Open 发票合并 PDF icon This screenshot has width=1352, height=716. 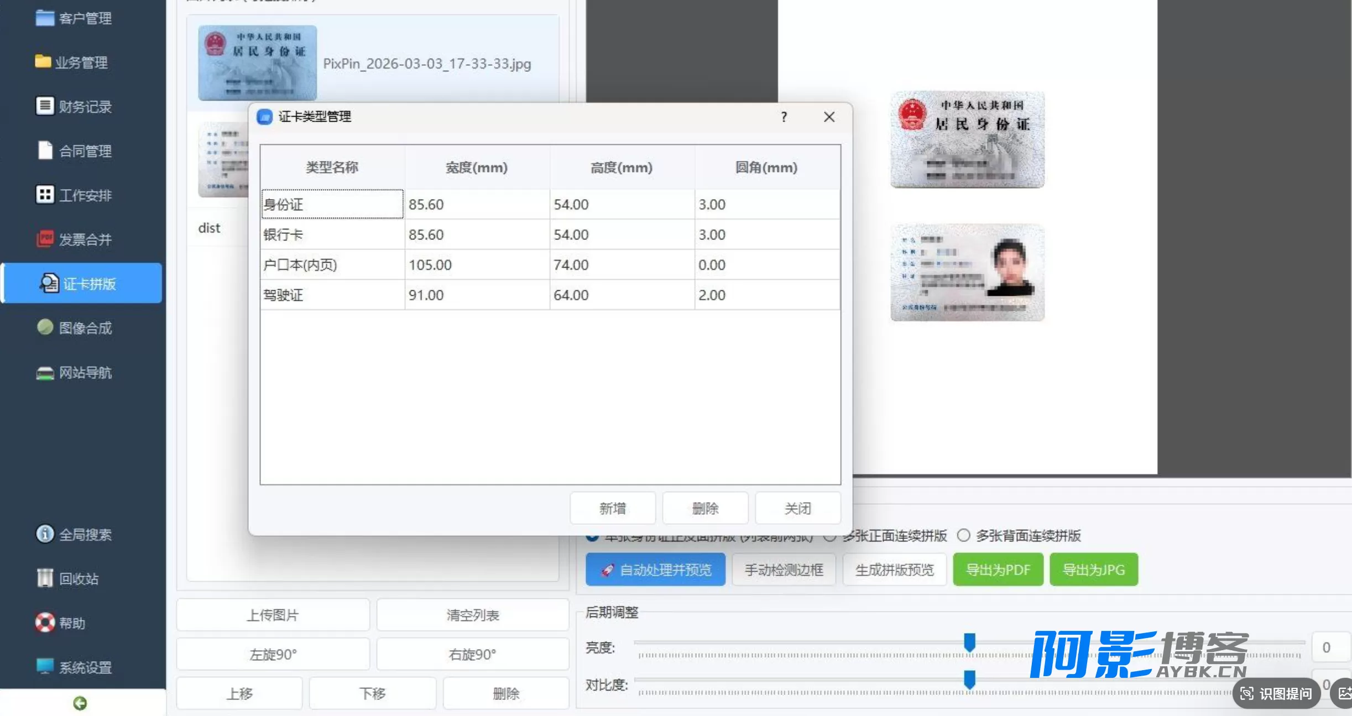click(45, 238)
